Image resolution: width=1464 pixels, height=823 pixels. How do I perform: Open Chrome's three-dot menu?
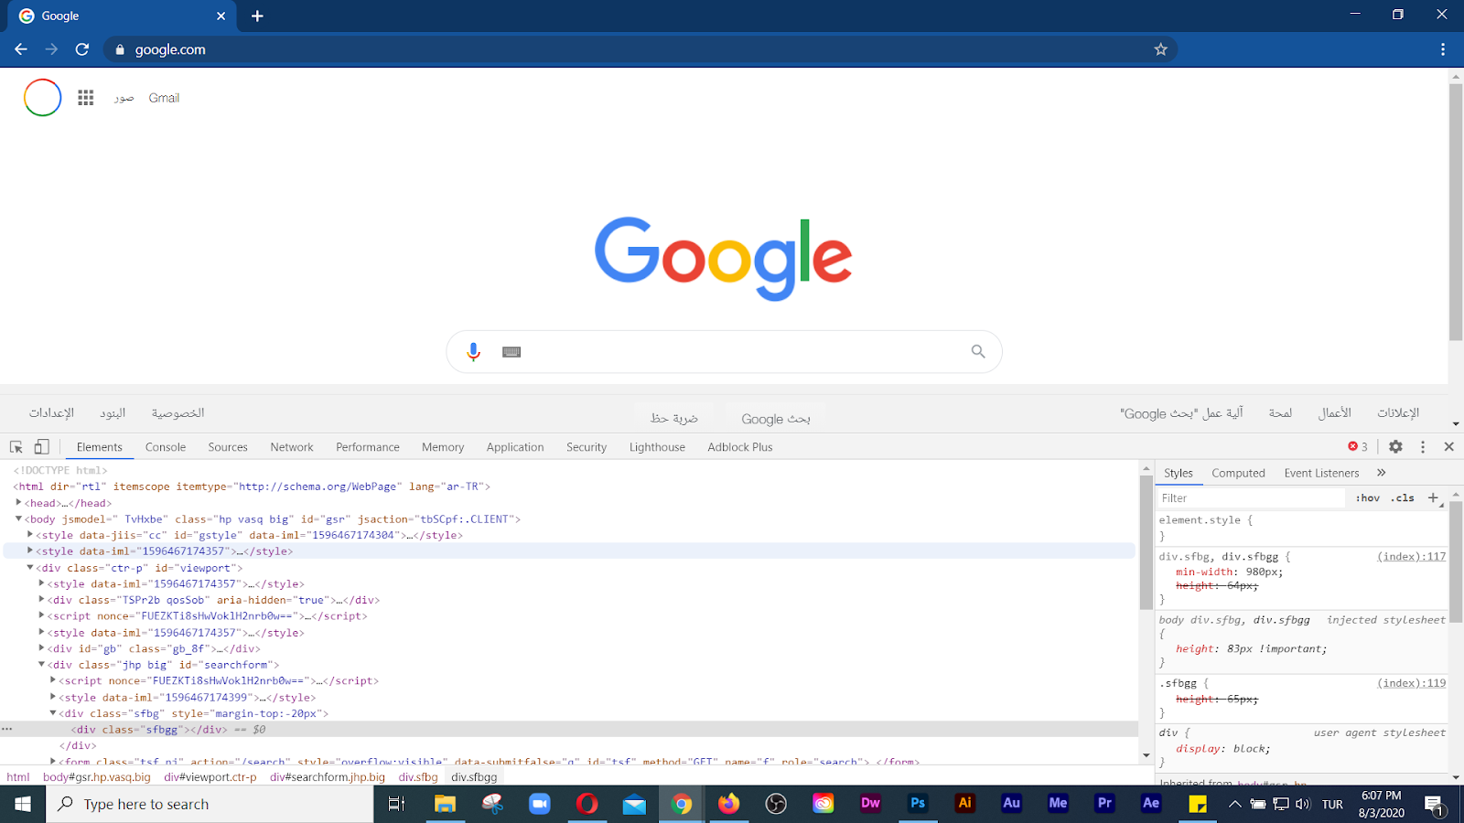pyautogui.click(x=1443, y=49)
